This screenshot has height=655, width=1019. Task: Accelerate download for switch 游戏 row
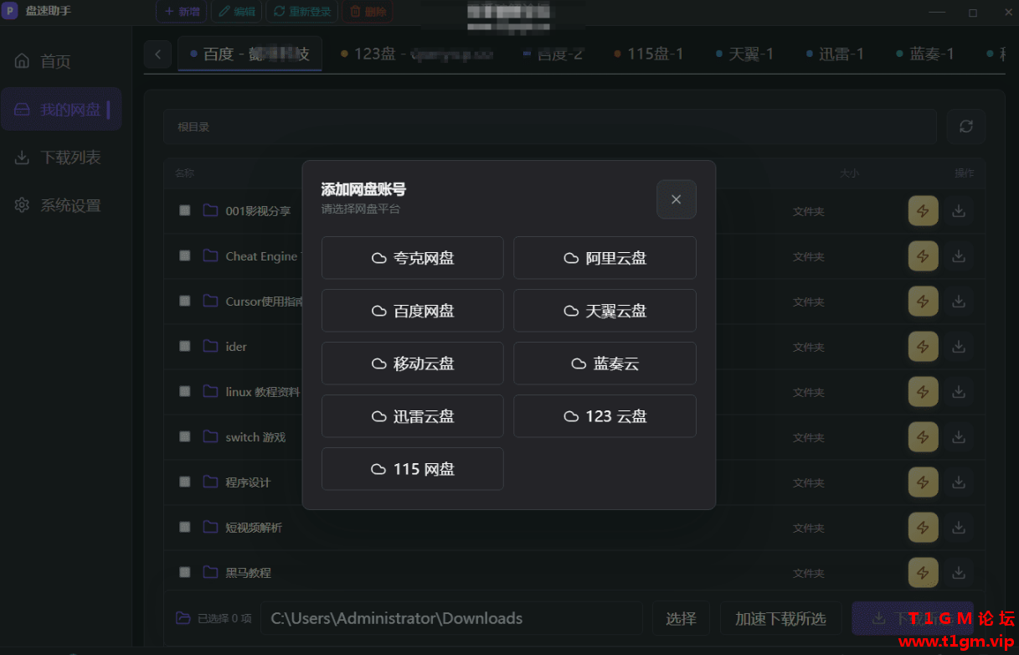[x=924, y=437]
